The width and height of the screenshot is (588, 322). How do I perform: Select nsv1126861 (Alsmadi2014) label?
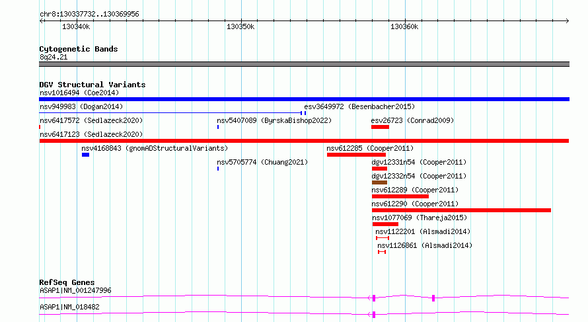click(425, 245)
